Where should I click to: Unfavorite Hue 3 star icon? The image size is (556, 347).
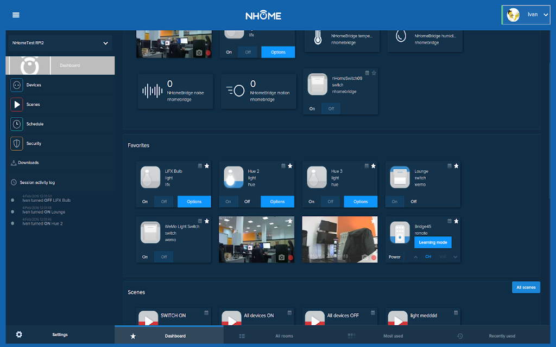[x=374, y=166]
